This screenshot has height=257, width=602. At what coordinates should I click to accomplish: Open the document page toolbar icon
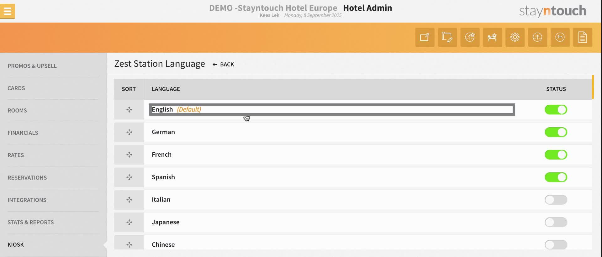pyautogui.click(x=583, y=37)
